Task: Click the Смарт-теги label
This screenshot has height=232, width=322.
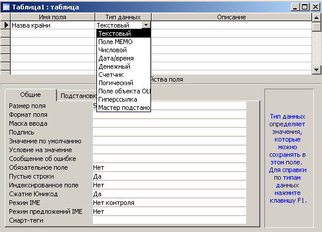Action: point(26,220)
